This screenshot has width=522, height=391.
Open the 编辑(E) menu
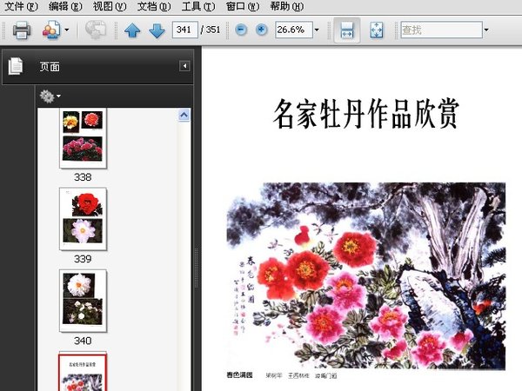[x=65, y=6]
